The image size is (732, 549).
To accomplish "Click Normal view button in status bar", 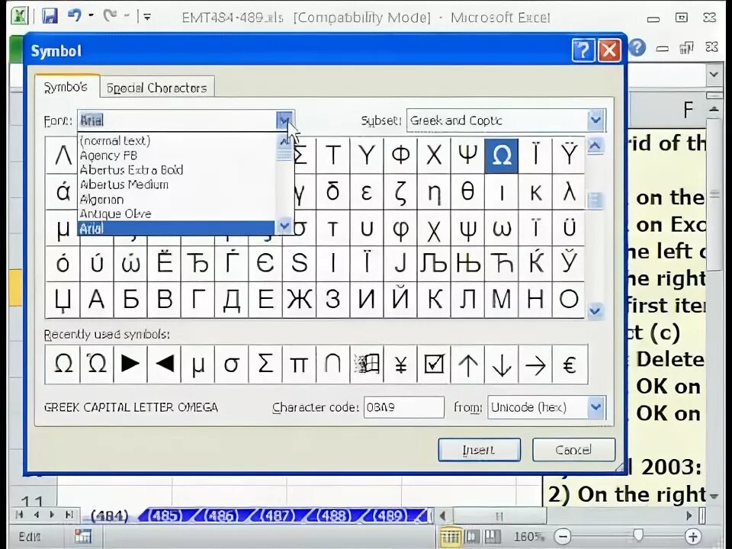I will [x=450, y=537].
